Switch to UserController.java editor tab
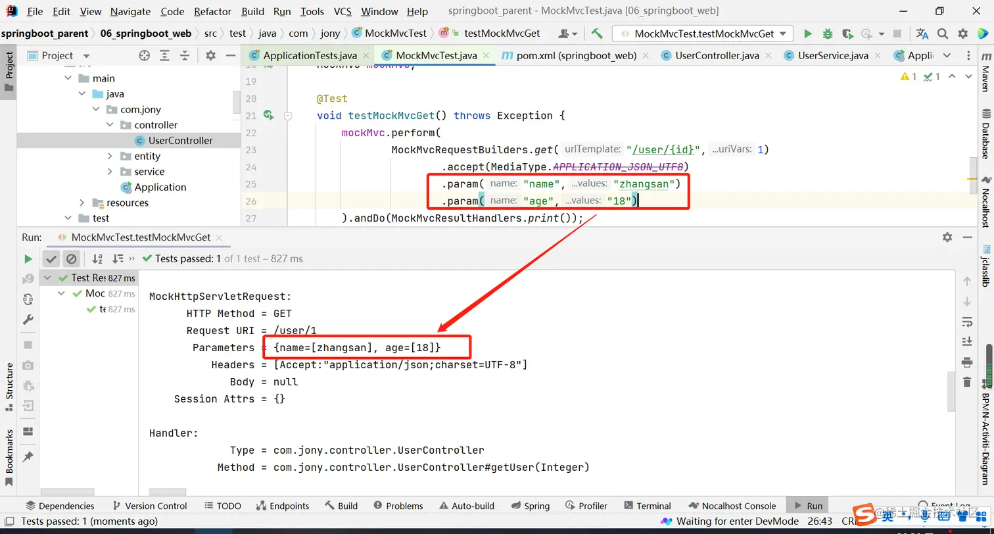The width and height of the screenshot is (994, 534). pos(715,56)
